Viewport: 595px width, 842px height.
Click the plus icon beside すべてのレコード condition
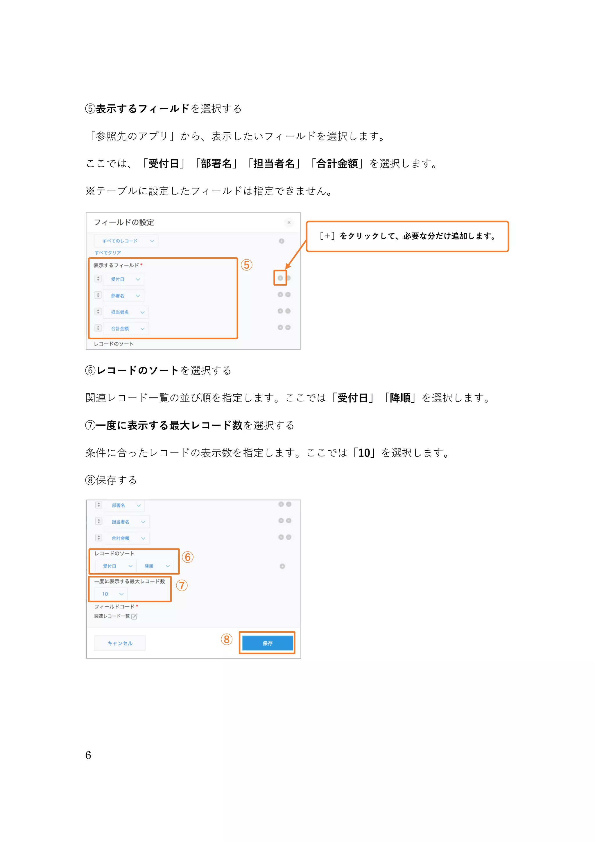click(282, 241)
